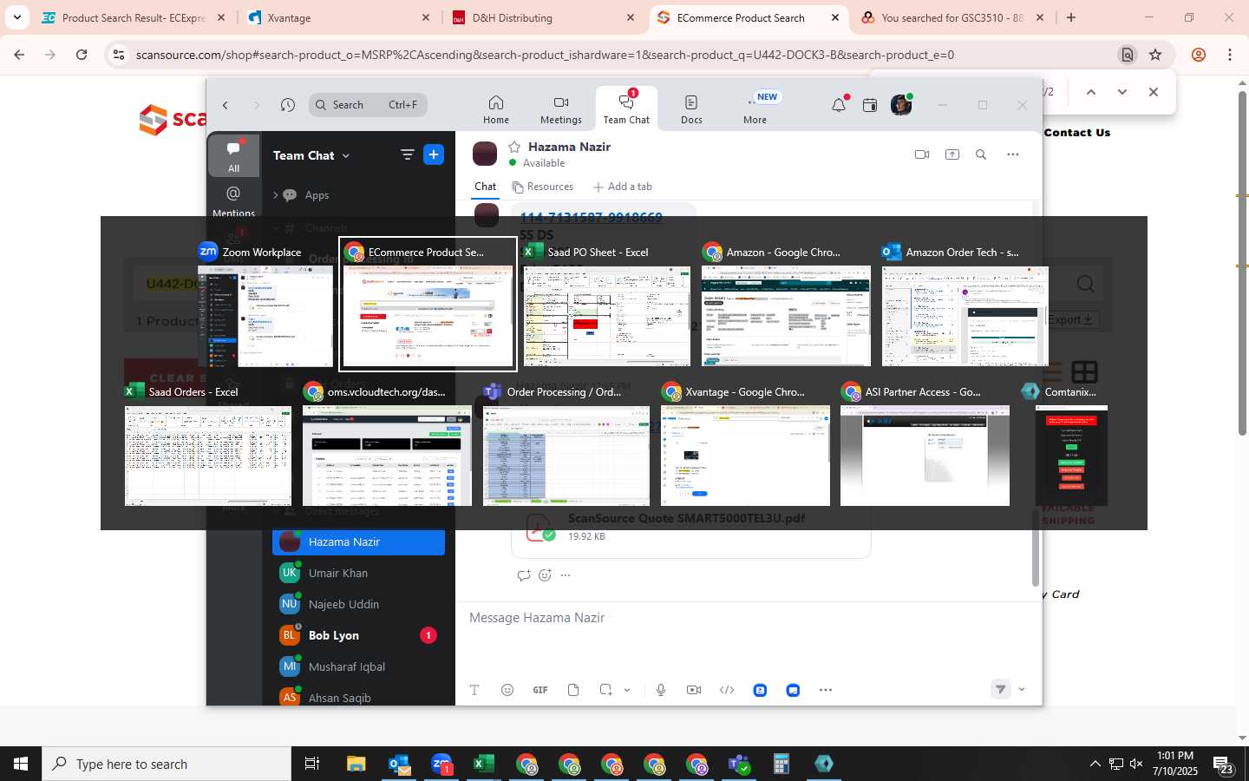Open Hazama Nazir direct message
The image size is (1249, 781).
[358, 541]
